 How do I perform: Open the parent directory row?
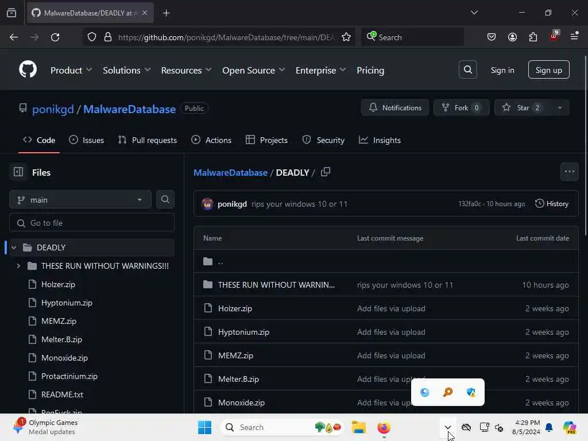click(386, 261)
